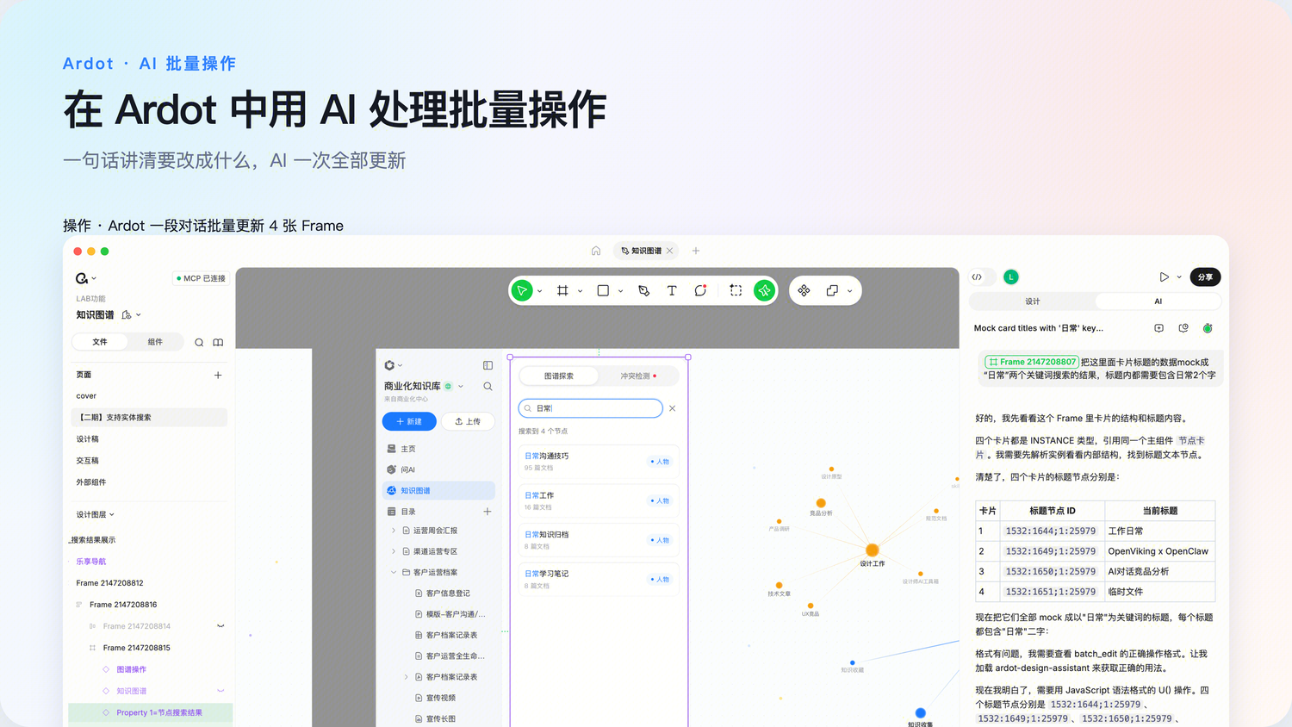Open the move tool dropdown arrow

pos(540,291)
